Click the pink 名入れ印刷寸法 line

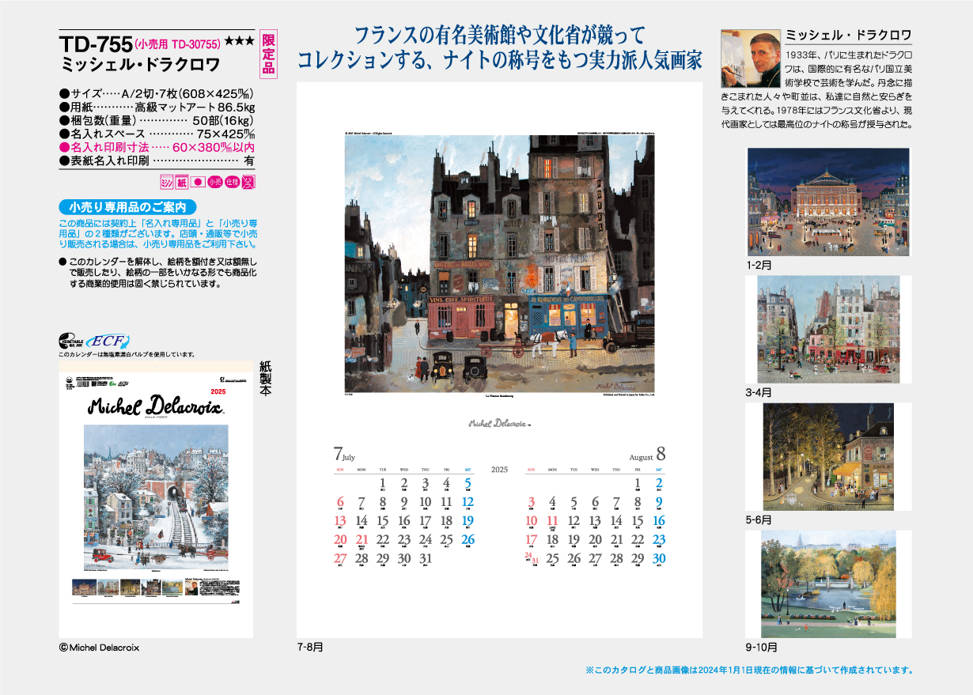coord(157,146)
